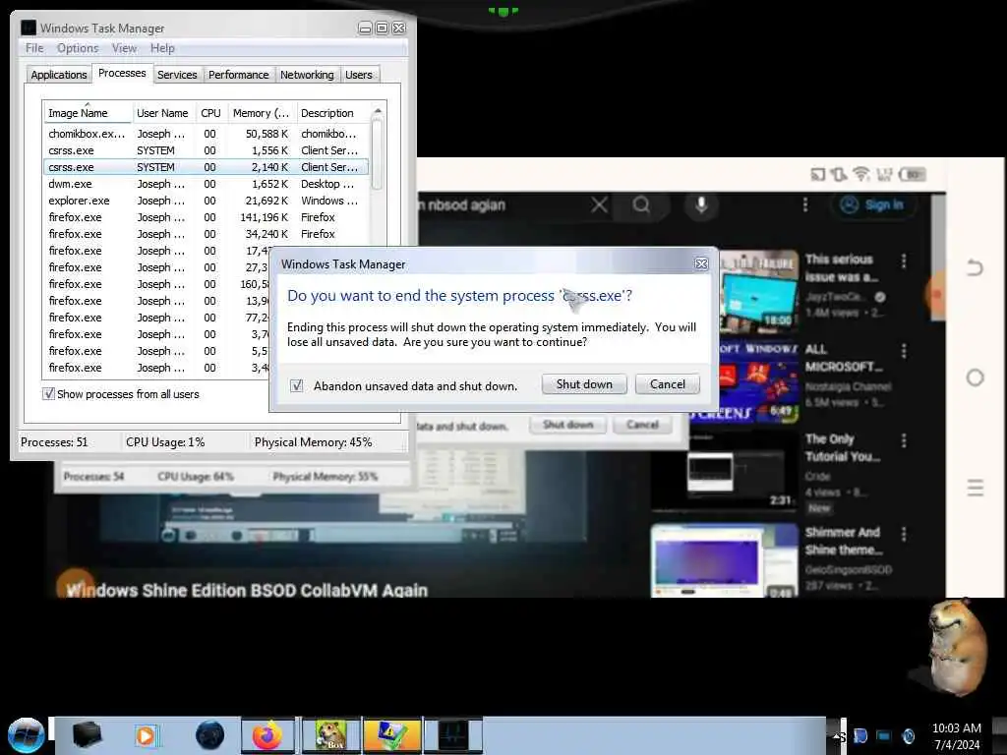Open the Start menu orb

27,735
